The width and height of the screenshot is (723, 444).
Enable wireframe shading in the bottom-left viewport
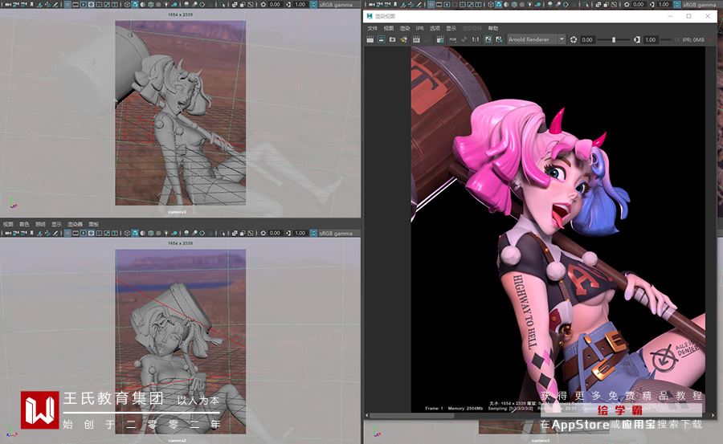click(127, 234)
